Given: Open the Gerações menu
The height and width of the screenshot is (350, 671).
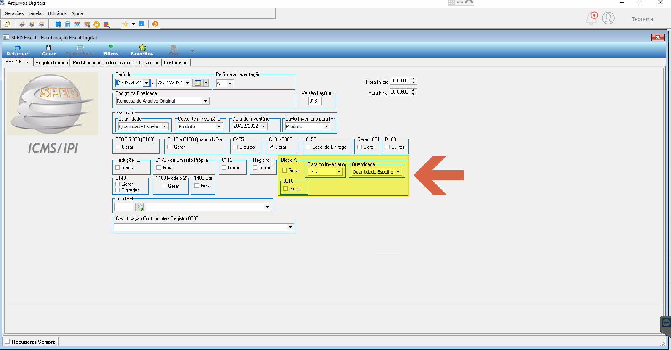Looking at the screenshot, I should [14, 13].
